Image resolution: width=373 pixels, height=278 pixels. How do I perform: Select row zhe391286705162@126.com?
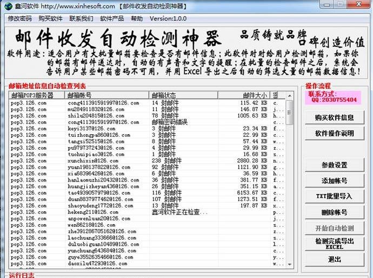(x=147, y=231)
